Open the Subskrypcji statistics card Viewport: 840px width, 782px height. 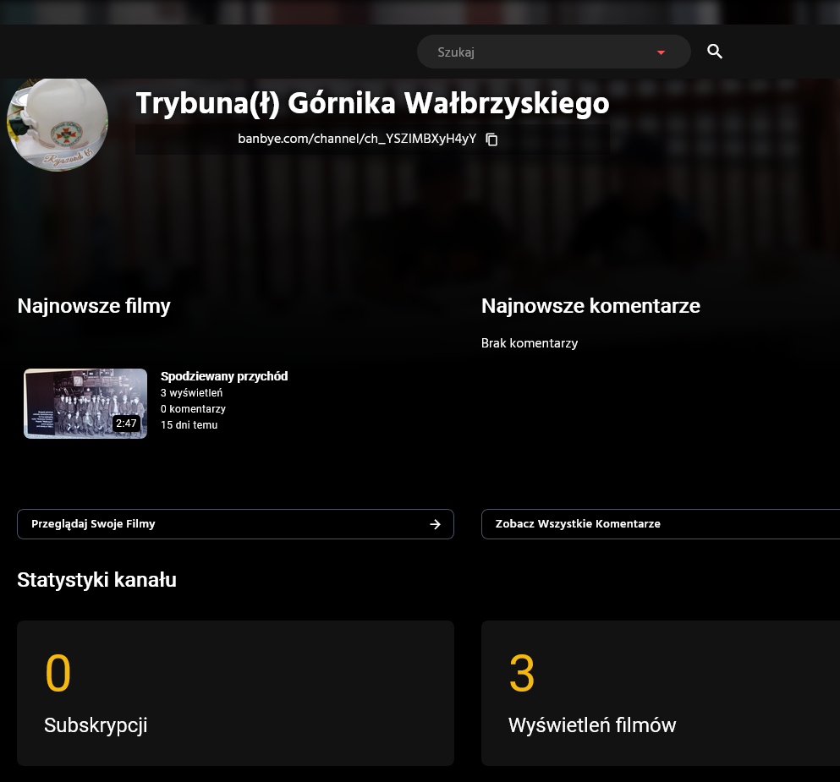[x=235, y=693]
